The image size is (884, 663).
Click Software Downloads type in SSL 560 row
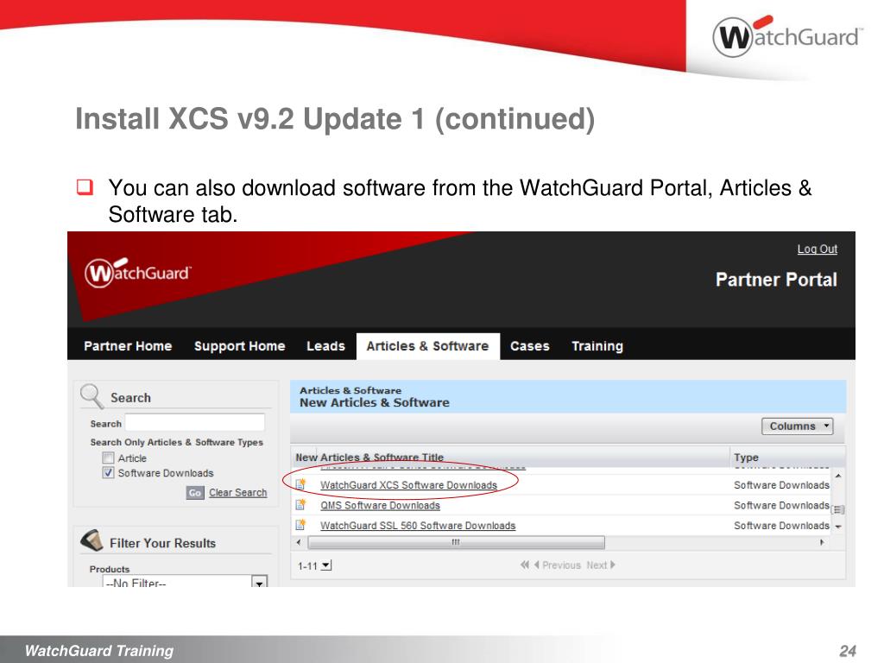[x=781, y=526]
